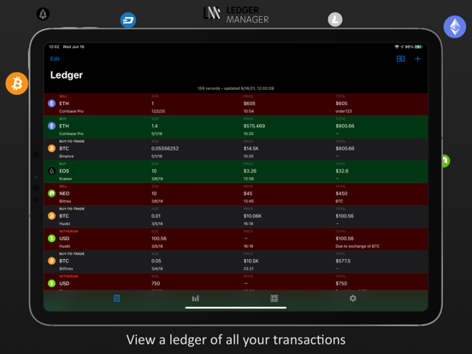Screen dimensions: 472x354
Task: Open the currency display icon next to plus
Action: click(401, 59)
